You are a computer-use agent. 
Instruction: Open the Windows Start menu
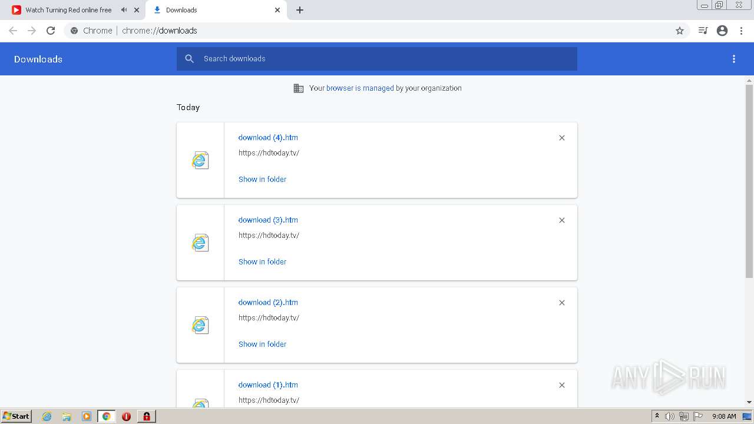click(x=16, y=416)
